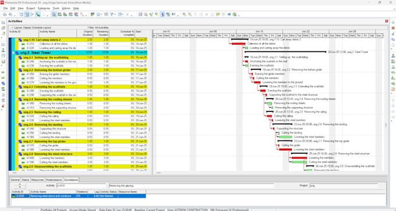Open the Edit menu
Image resolution: width=396 pixels, height=211 pixels.
[13, 8]
